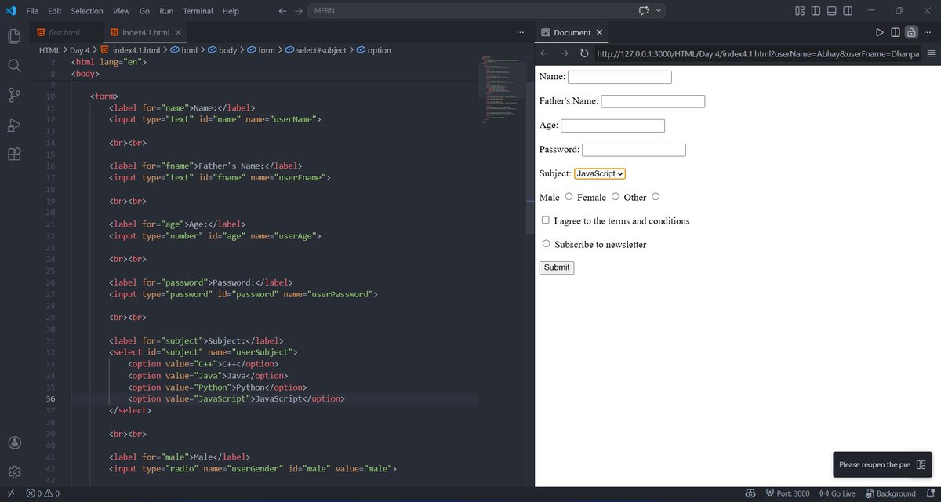Split the preview editor right
The width and height of the screenshot is (941, 502).
896,32
